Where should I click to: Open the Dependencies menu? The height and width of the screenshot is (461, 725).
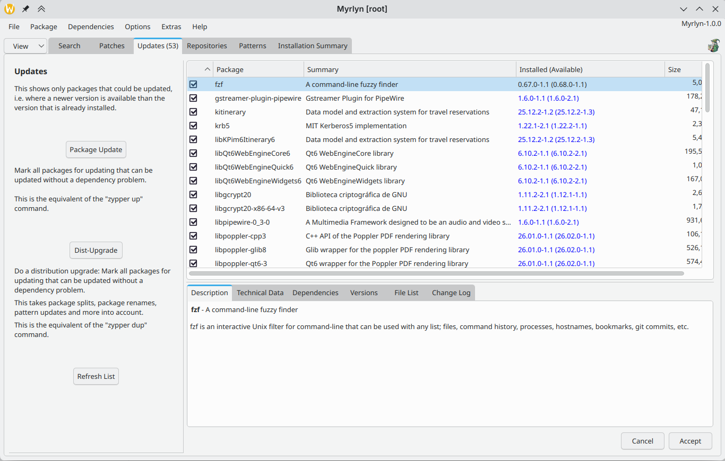pos(91,26)
